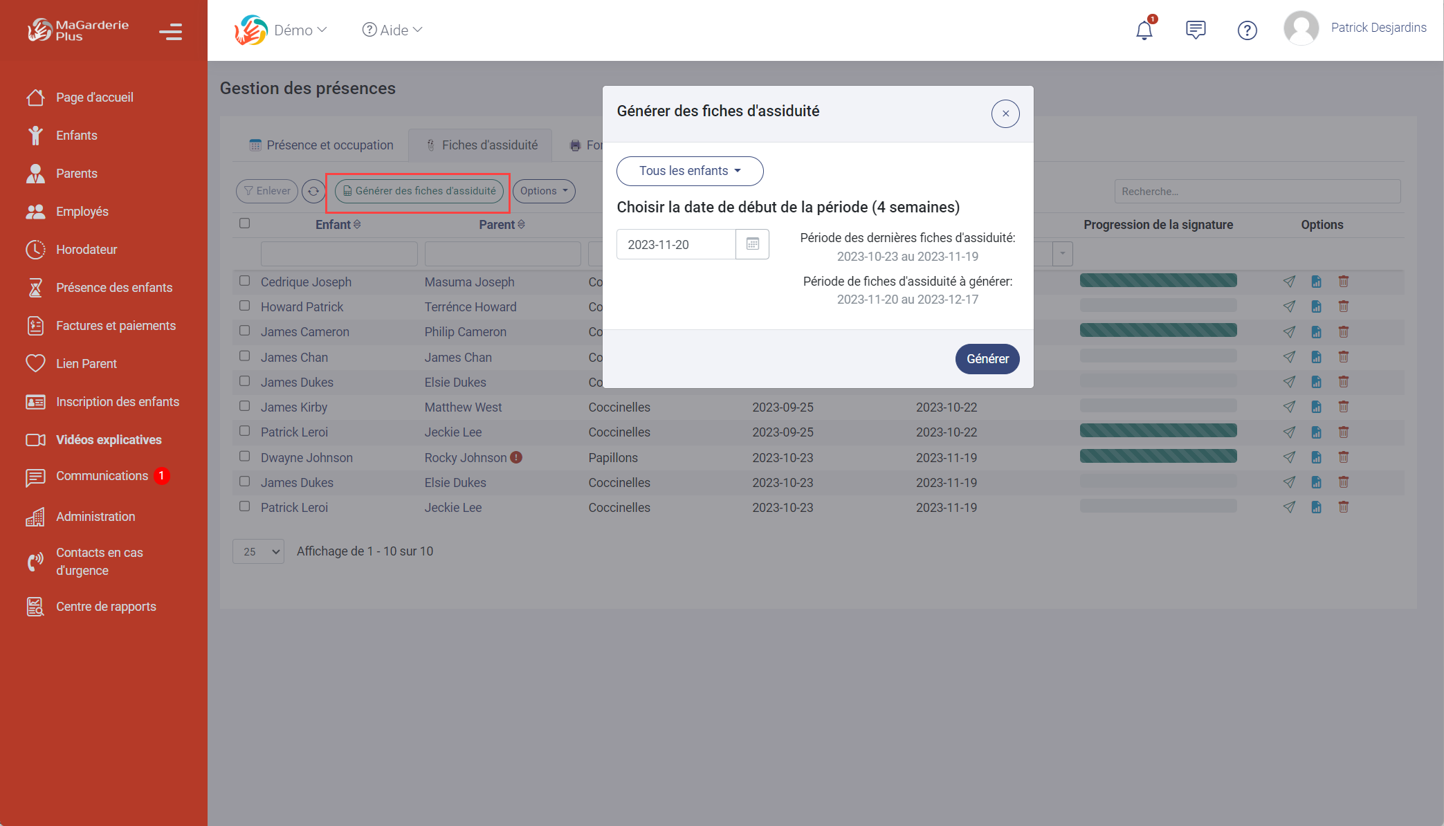Viewport: 1444px width, 826px height.
Task: Click Cedrique Joseph's signature progress bar
Action: tap(1158, 281)
